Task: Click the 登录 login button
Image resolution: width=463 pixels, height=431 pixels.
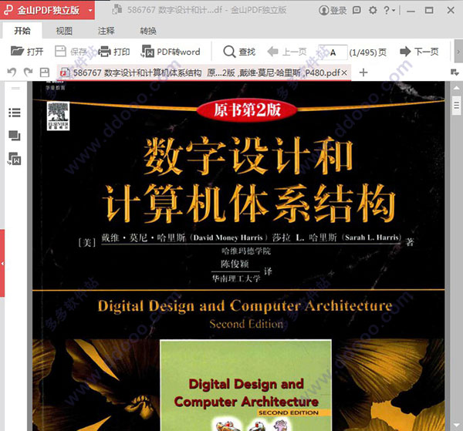Action: pyautogui.click(x=333, y=10)
